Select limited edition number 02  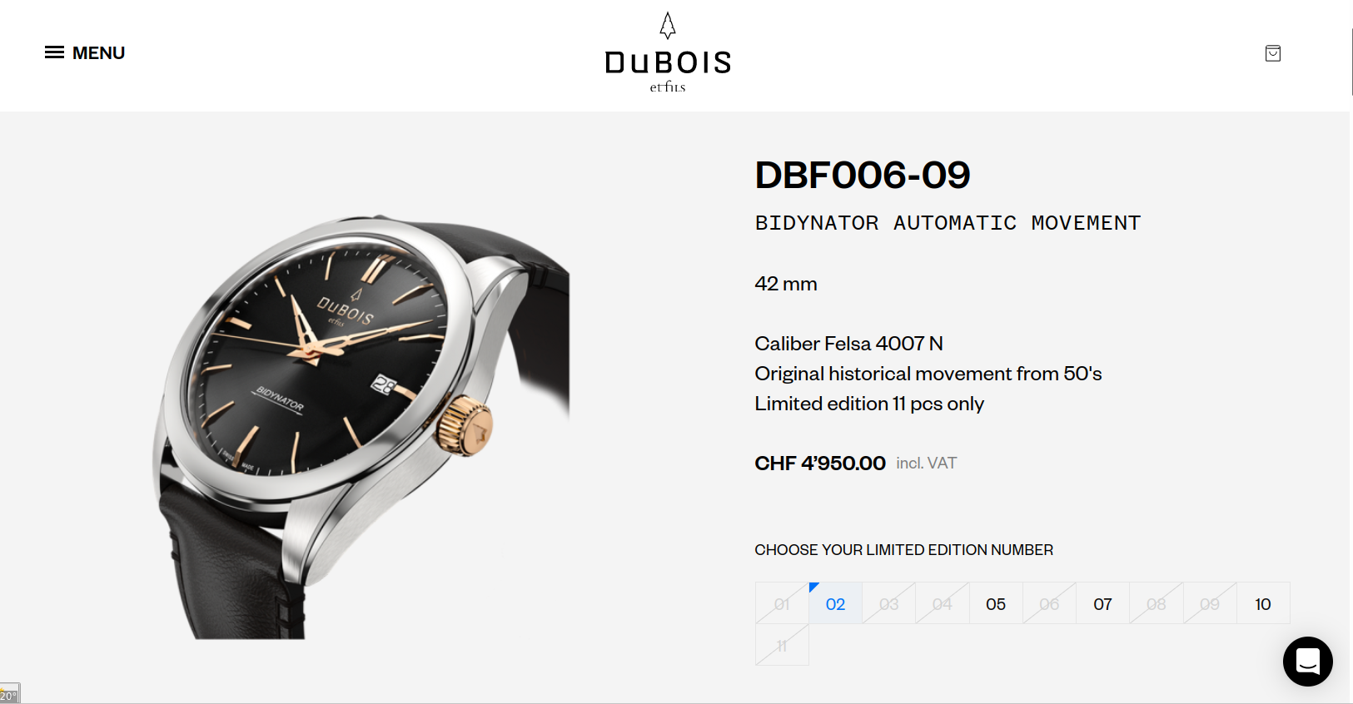(835, 603)
